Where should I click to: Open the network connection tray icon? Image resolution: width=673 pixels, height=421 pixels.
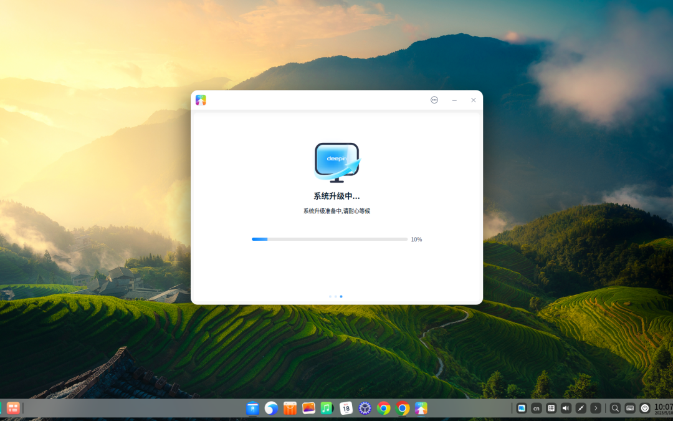pos(581,408)
